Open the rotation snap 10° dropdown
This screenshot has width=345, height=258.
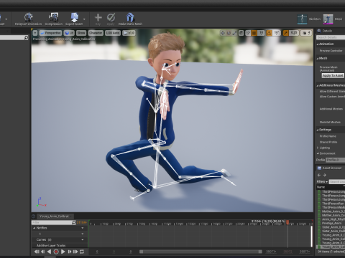click(277, 33)
